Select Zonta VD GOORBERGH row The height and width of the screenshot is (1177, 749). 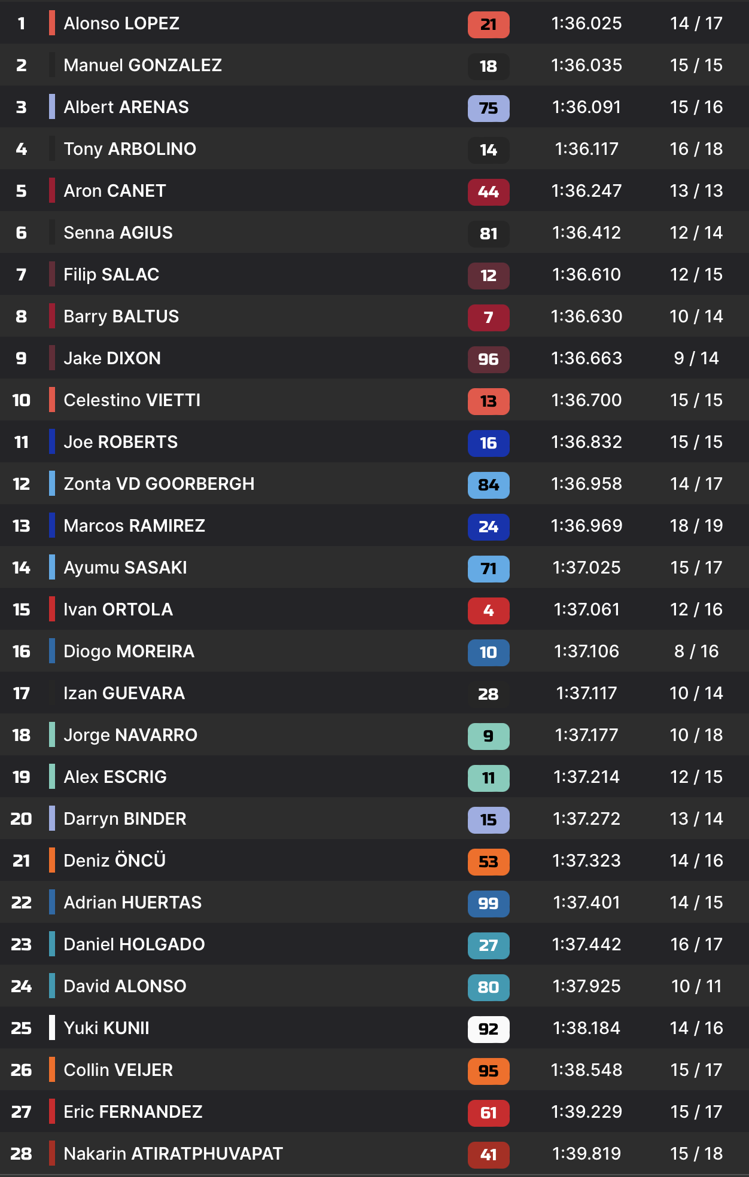[159, 484]
